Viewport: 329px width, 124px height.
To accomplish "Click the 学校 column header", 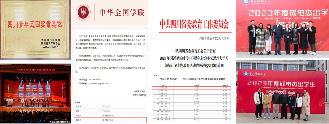I will (163, 85).
